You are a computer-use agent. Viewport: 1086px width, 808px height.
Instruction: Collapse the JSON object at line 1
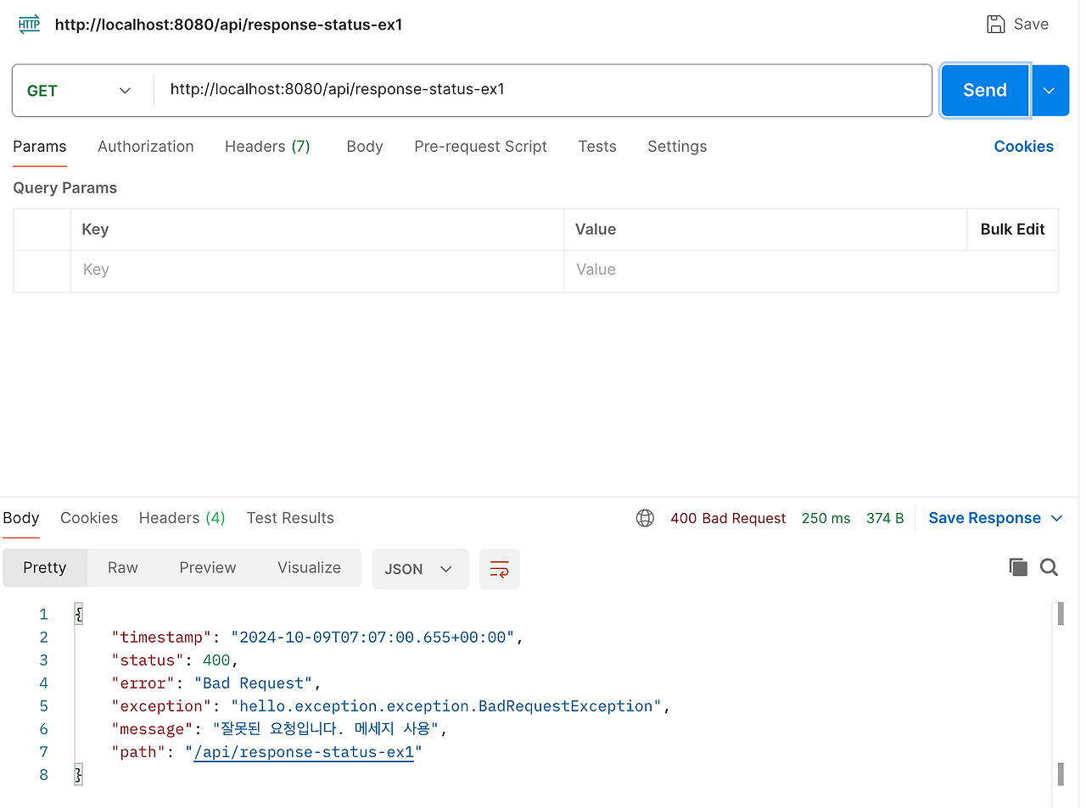coord(78,614)
